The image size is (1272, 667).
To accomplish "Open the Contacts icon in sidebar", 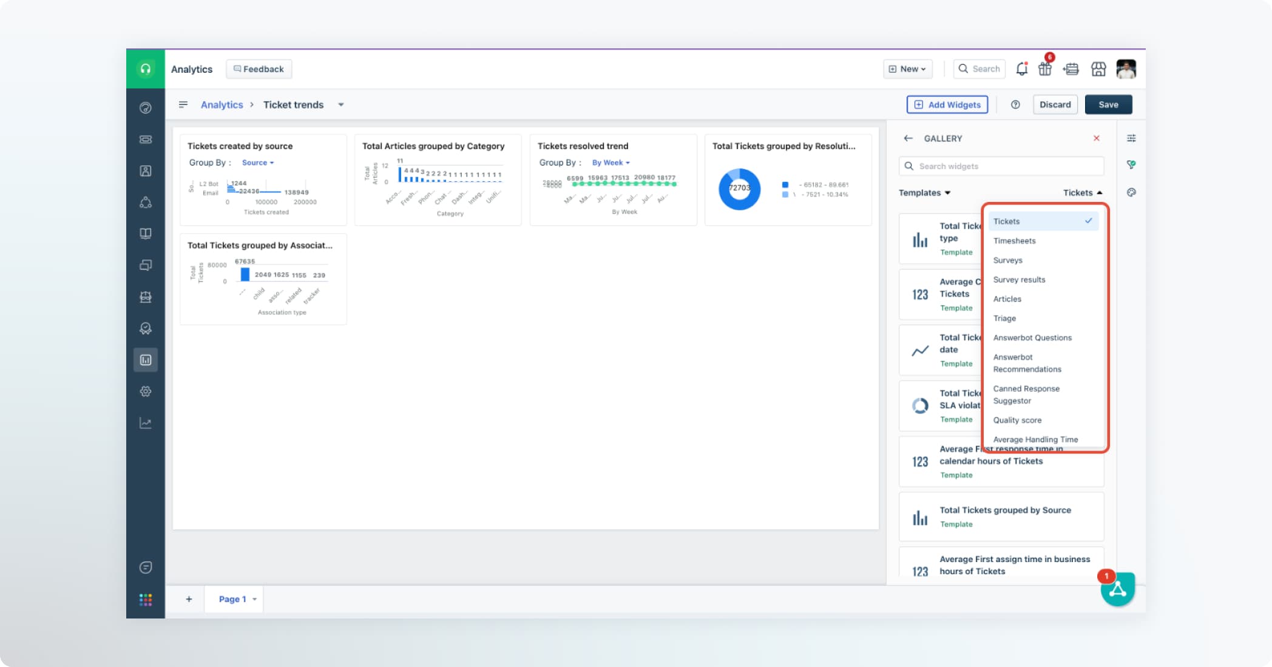I will point(146,171).
